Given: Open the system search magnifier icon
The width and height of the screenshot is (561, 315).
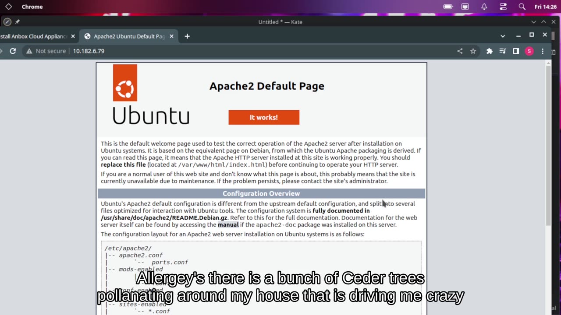Looking at the screenshot, I should point(522,7).
